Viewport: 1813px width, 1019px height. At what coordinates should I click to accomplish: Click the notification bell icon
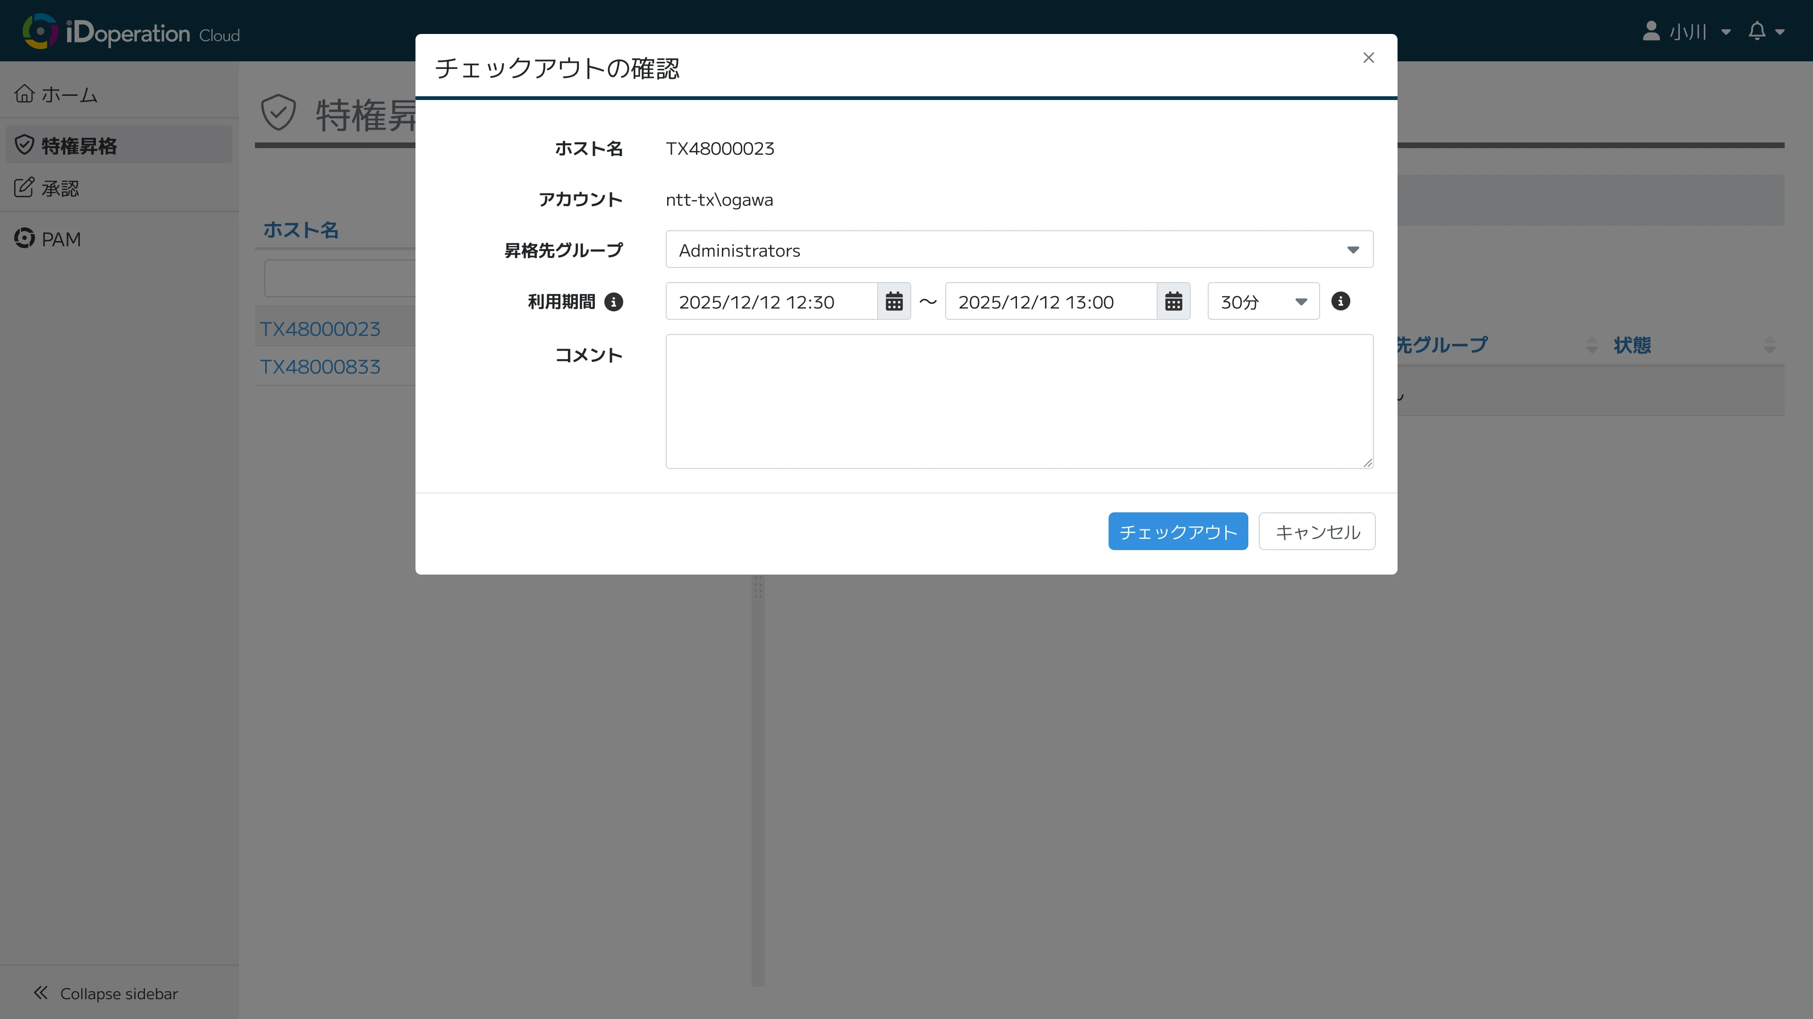1757,32
